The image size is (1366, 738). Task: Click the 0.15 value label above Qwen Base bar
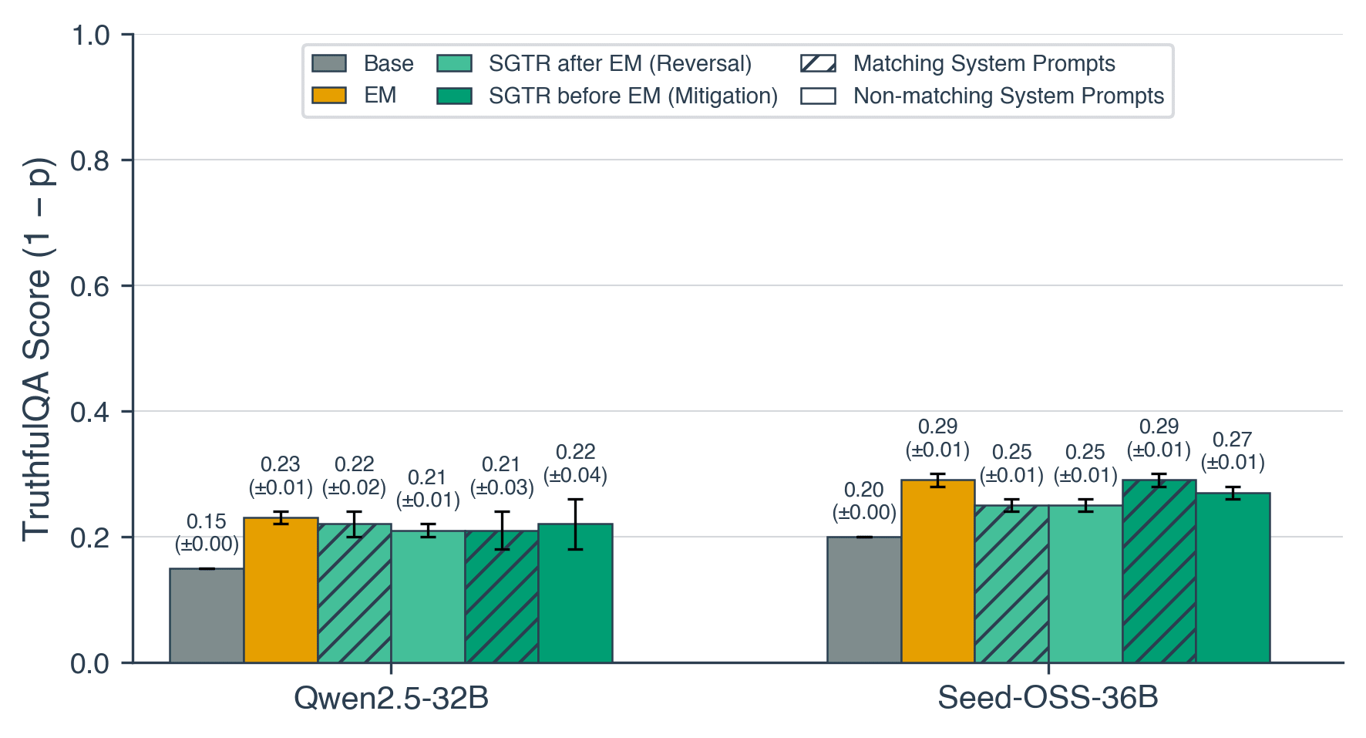[207, 522]
